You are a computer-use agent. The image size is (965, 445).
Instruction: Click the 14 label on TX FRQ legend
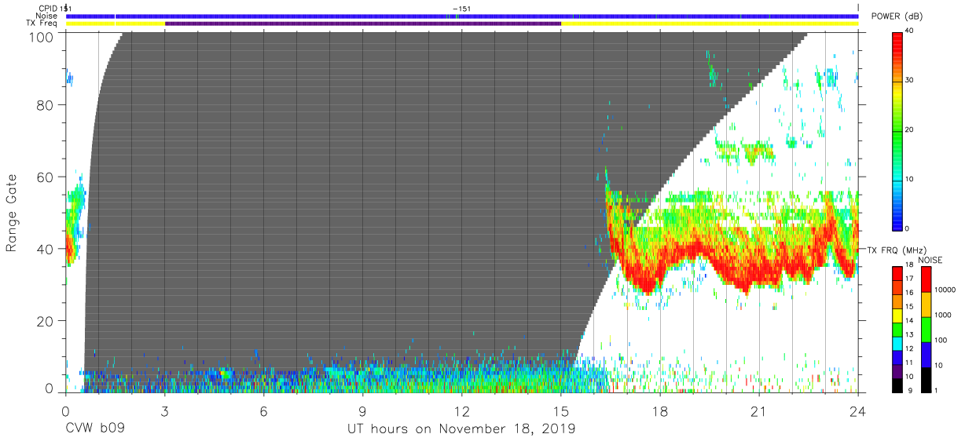(909, 320)
